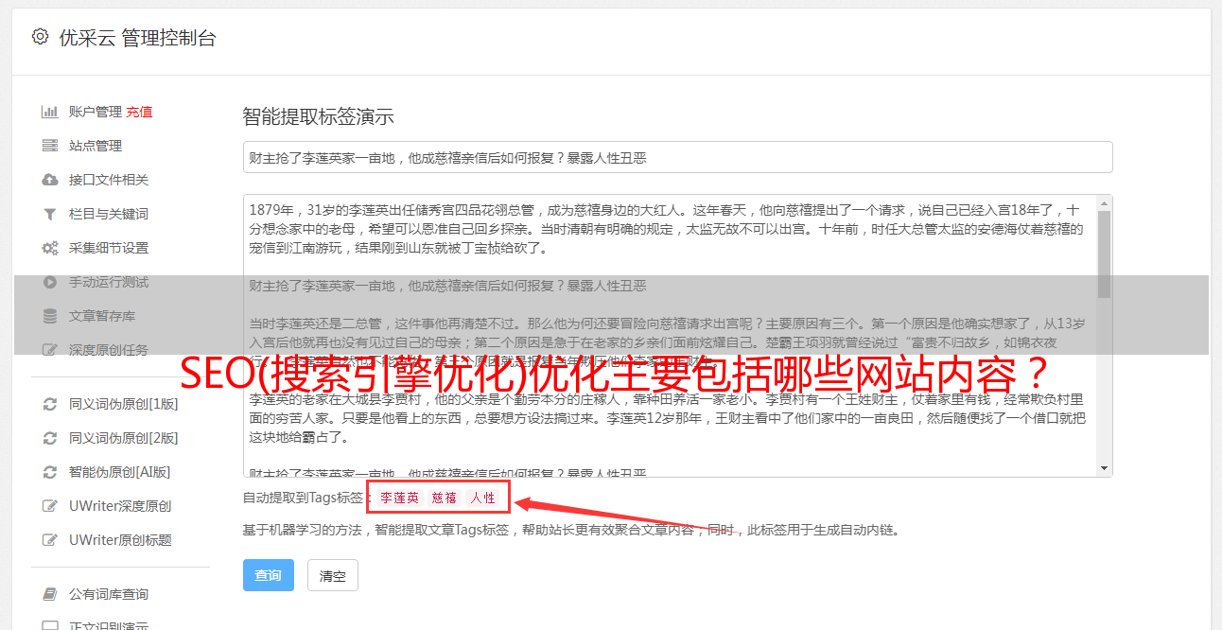Click the refresh icon beside 智能伪原创[AI版]
1222x630 pixels.
[49, 472]
